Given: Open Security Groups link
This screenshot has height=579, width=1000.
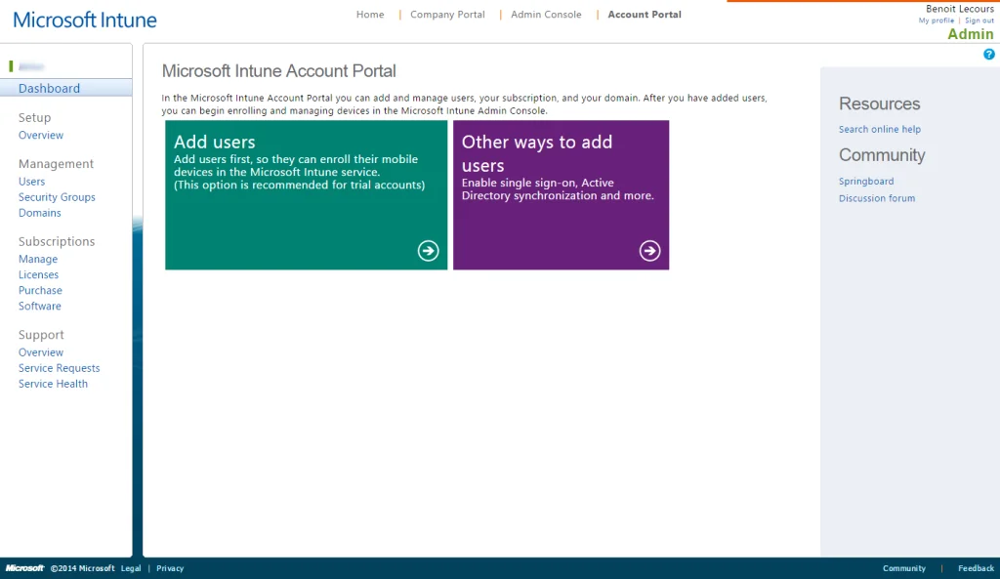Looking at the screenshot, I should tap(57, 197).
